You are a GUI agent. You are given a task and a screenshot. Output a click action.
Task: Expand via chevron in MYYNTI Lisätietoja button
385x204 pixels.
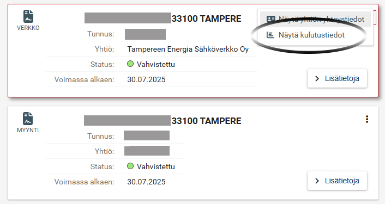click(x=317, y=181)
